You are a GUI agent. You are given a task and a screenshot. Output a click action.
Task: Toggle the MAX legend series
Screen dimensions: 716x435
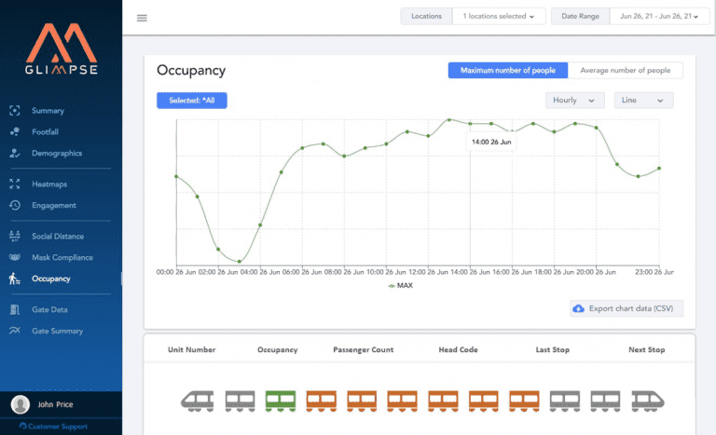(x=399, y=286)
